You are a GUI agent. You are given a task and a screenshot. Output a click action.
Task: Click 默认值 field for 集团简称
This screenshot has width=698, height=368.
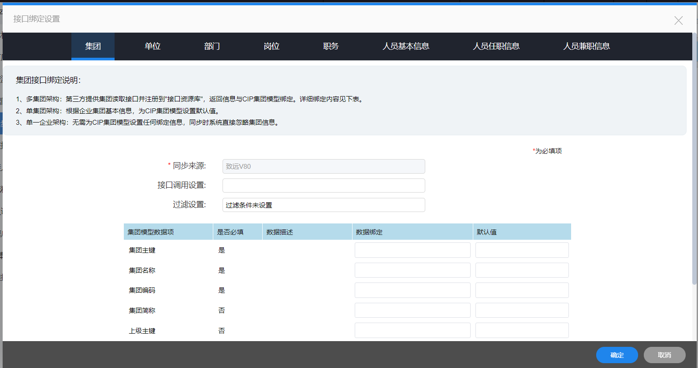pos(522,310)
